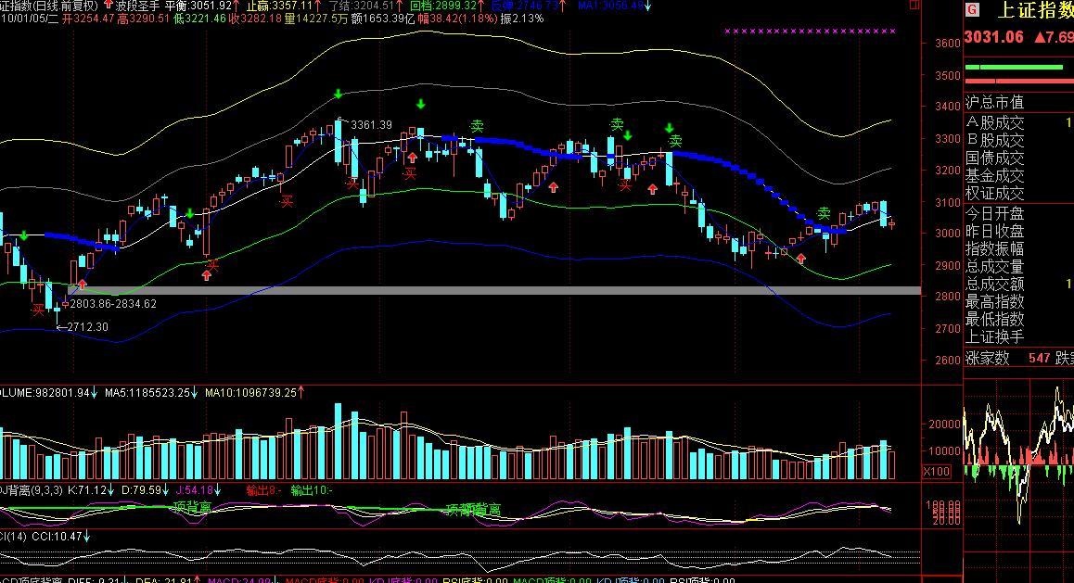Click the green and red buy-sell strength bar
Screen dimensions: 1074x583
1018,73
